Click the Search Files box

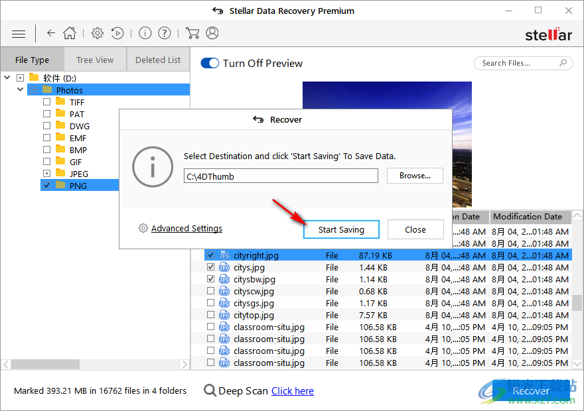(523, 63)
